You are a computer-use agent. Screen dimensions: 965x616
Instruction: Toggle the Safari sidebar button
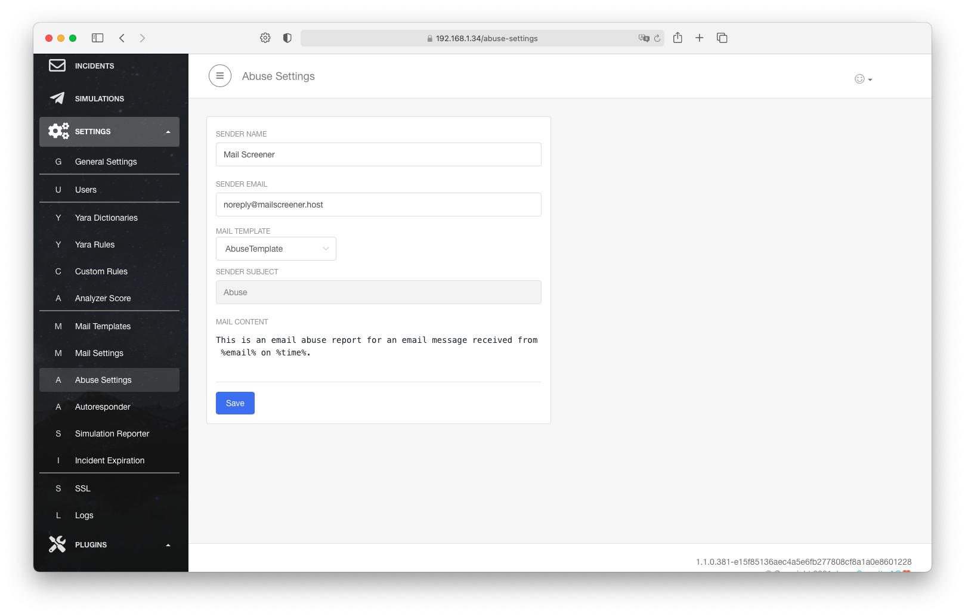tap(97, 38)
